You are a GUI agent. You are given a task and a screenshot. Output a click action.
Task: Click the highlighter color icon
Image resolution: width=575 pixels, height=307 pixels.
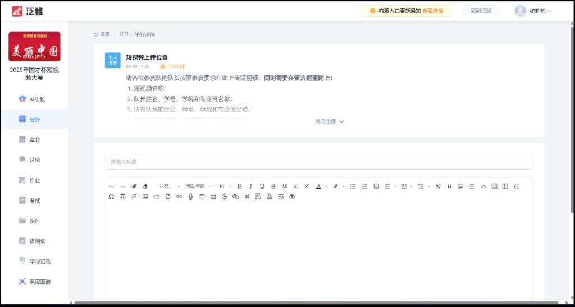[335, 187]
